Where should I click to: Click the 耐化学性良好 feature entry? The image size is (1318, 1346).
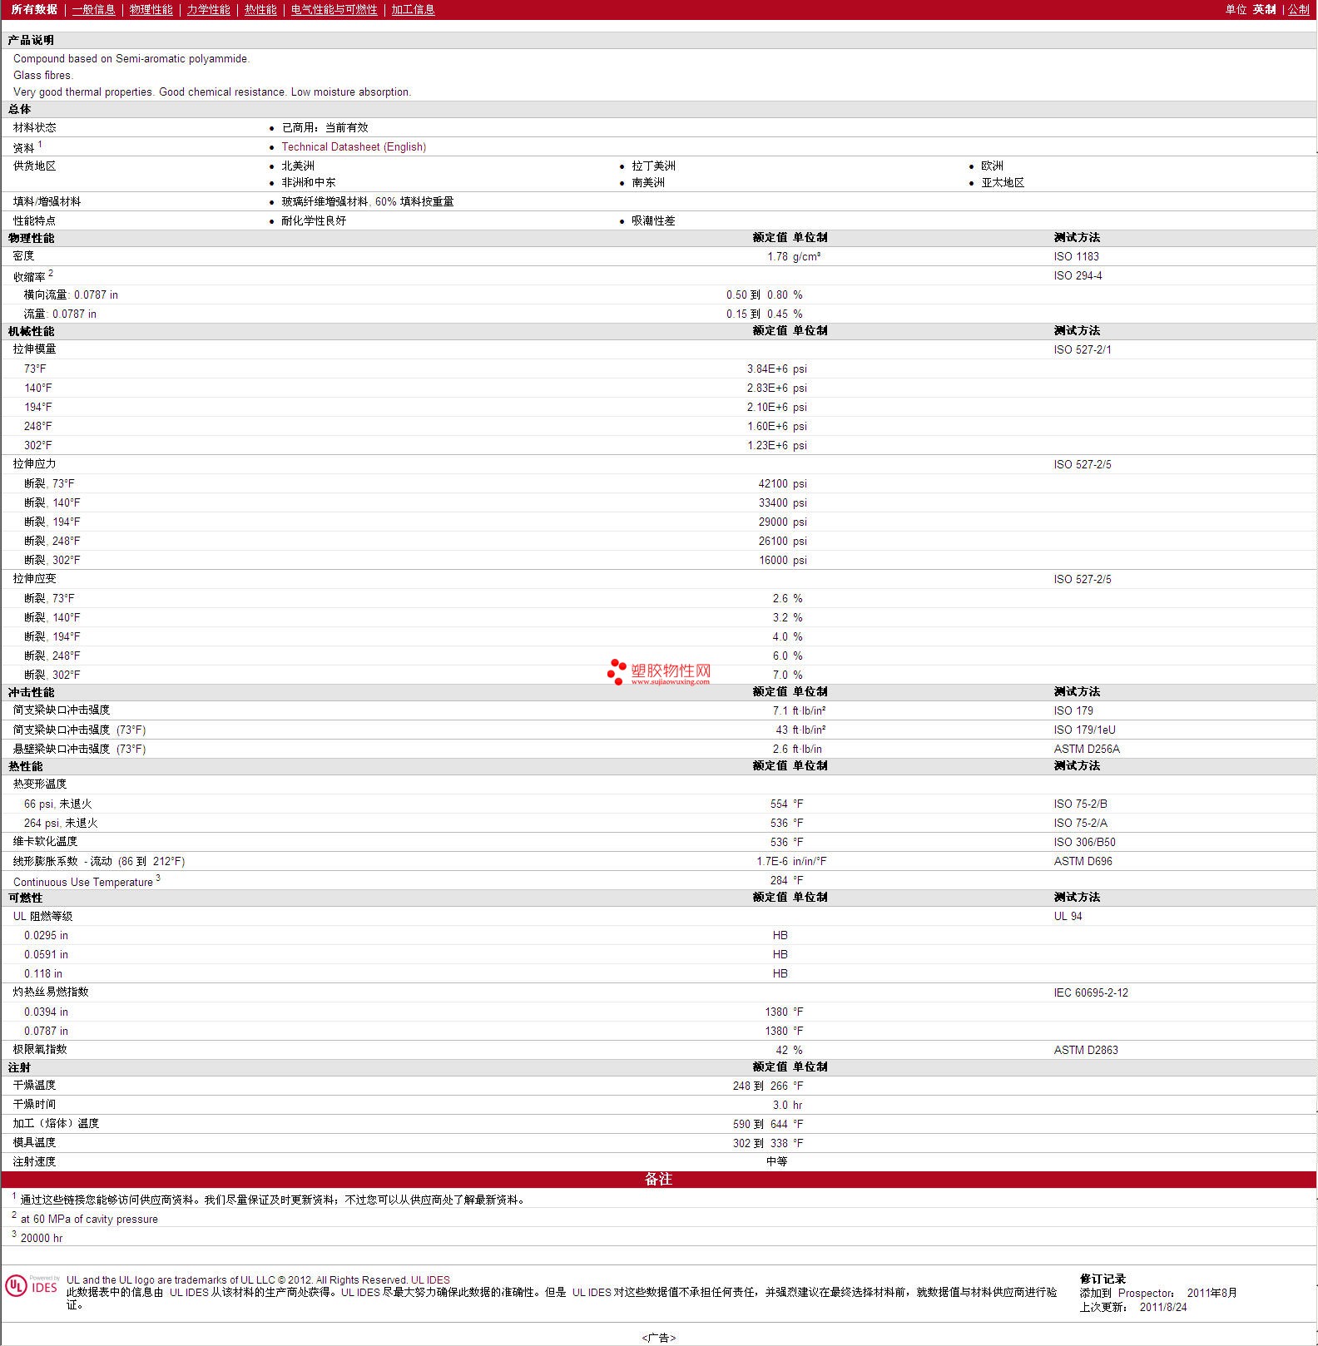[314, 220]
